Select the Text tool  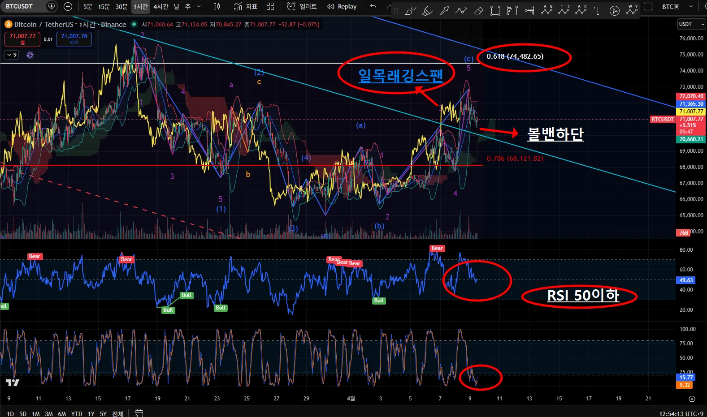click(598, 11)
